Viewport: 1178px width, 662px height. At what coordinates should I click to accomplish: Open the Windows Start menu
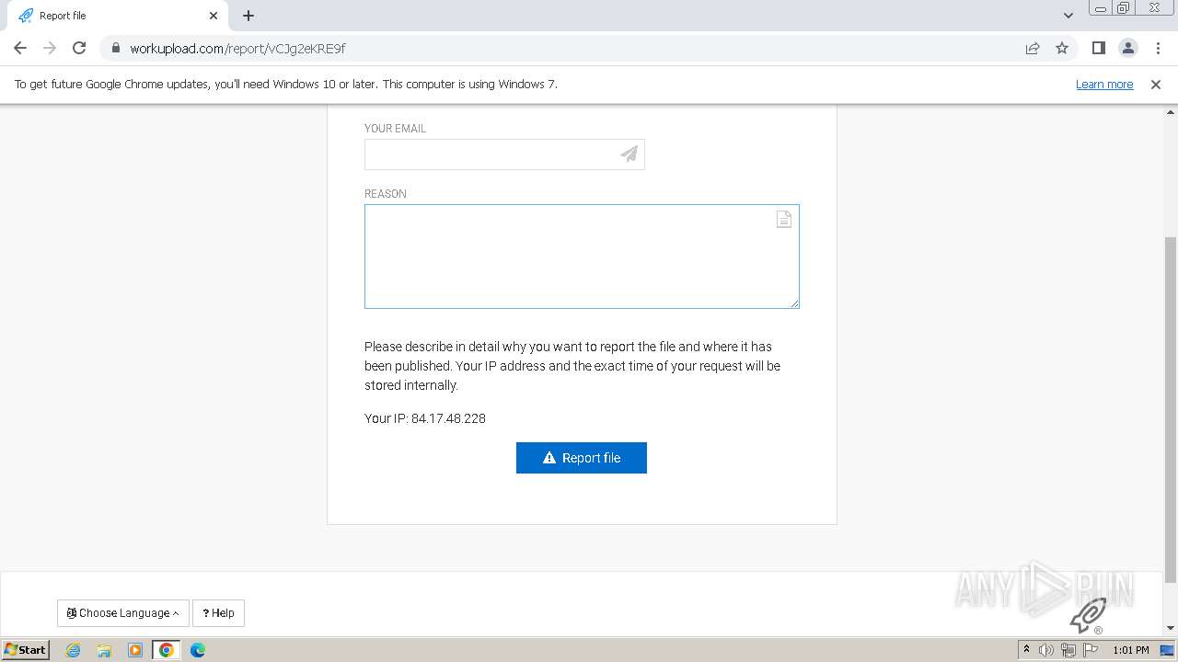(x=25, y=649)
